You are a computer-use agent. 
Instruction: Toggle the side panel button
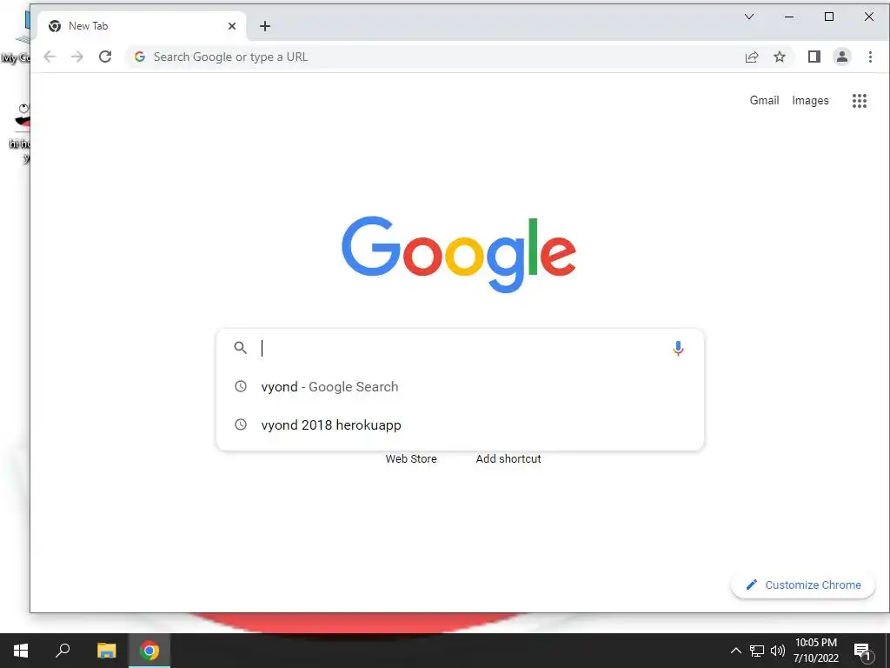[x=814, y=57]
